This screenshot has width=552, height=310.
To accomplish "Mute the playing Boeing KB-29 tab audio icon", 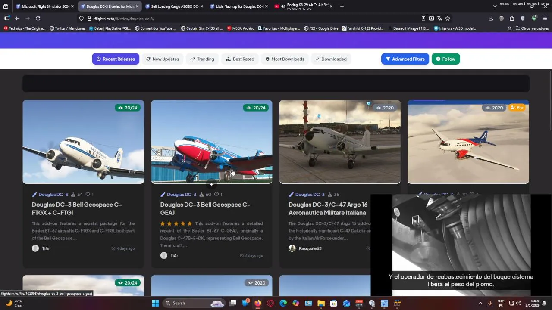I will click(283, 6).
